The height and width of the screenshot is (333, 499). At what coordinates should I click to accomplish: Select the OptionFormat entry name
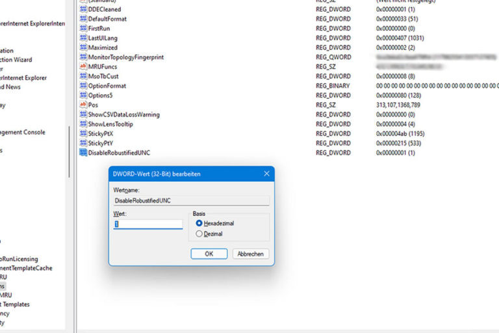click(107, 86)
